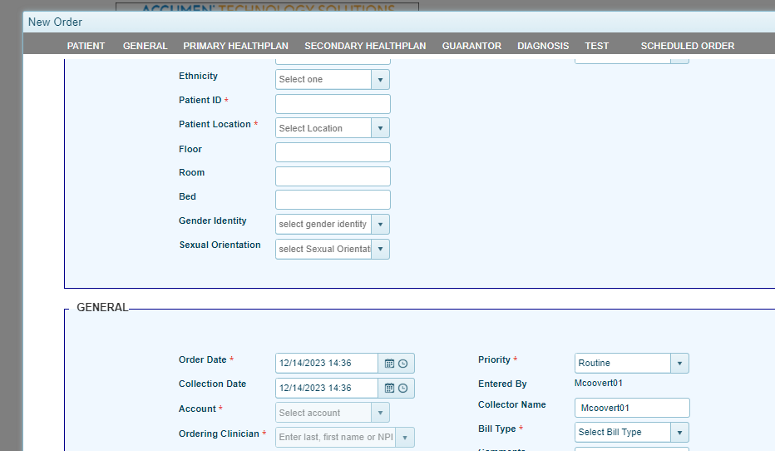775x451 pixels.
Task: Focus the Floor input field
Action: [x=333, y=152]
